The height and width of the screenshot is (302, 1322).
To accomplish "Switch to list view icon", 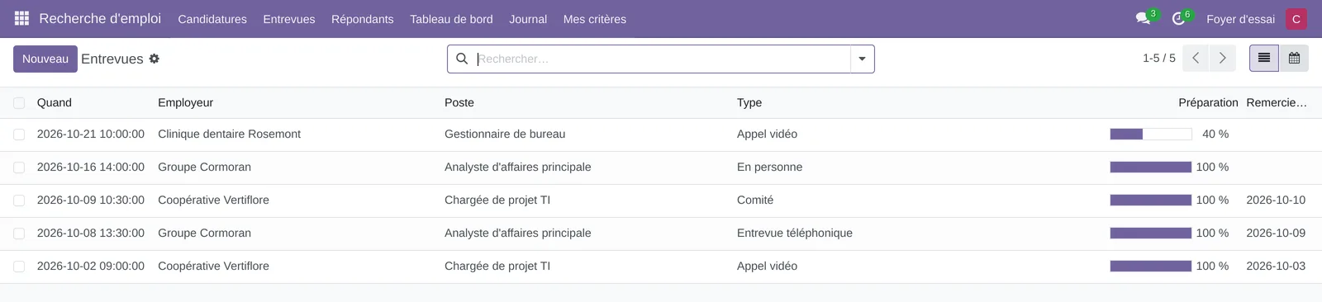I will pos(1264,59).
